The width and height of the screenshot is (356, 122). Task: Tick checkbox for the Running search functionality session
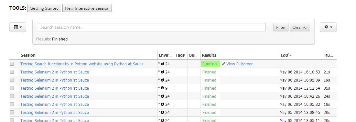coord(12,64)
